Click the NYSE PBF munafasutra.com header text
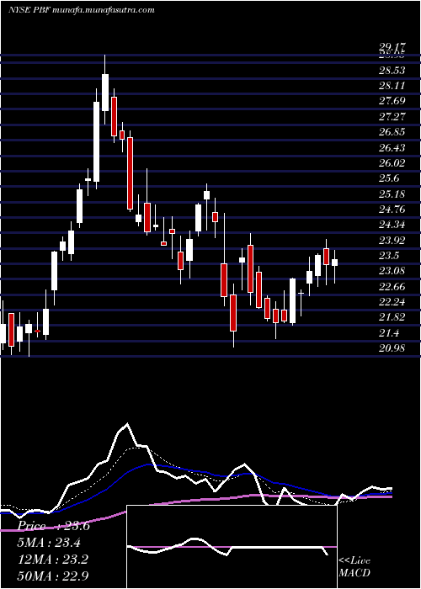 click(x=81, y=10)
